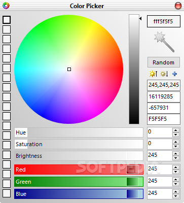Click the Hue numeric value field

(160, 132)
